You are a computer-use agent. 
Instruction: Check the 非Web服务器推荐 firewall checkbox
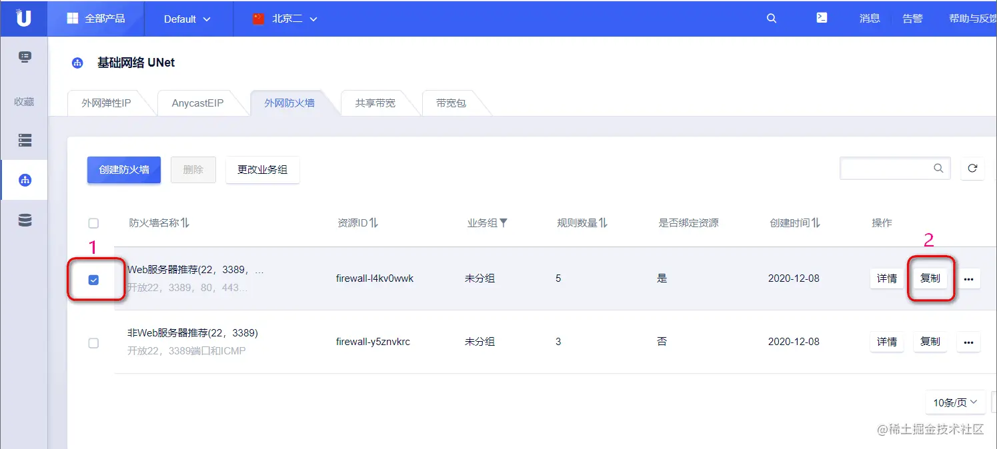click(x=93, y=343)
